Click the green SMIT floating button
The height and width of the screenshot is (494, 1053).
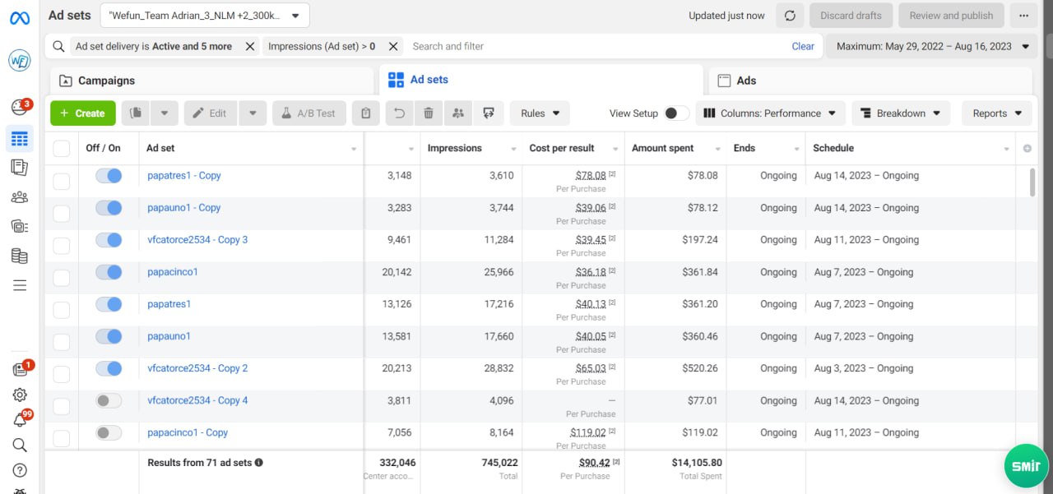1025,466
